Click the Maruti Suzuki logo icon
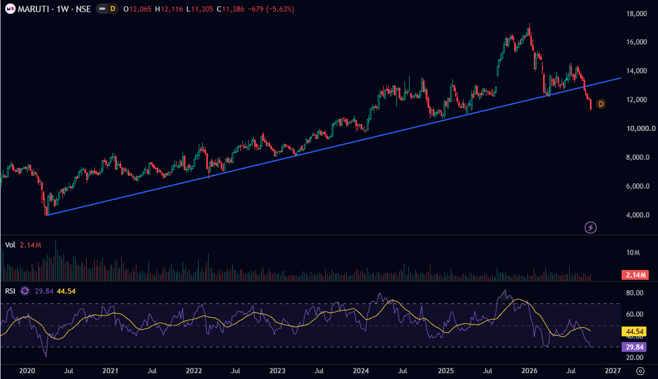The width and height of the screenshot is (658, 379). click(10, 9)
